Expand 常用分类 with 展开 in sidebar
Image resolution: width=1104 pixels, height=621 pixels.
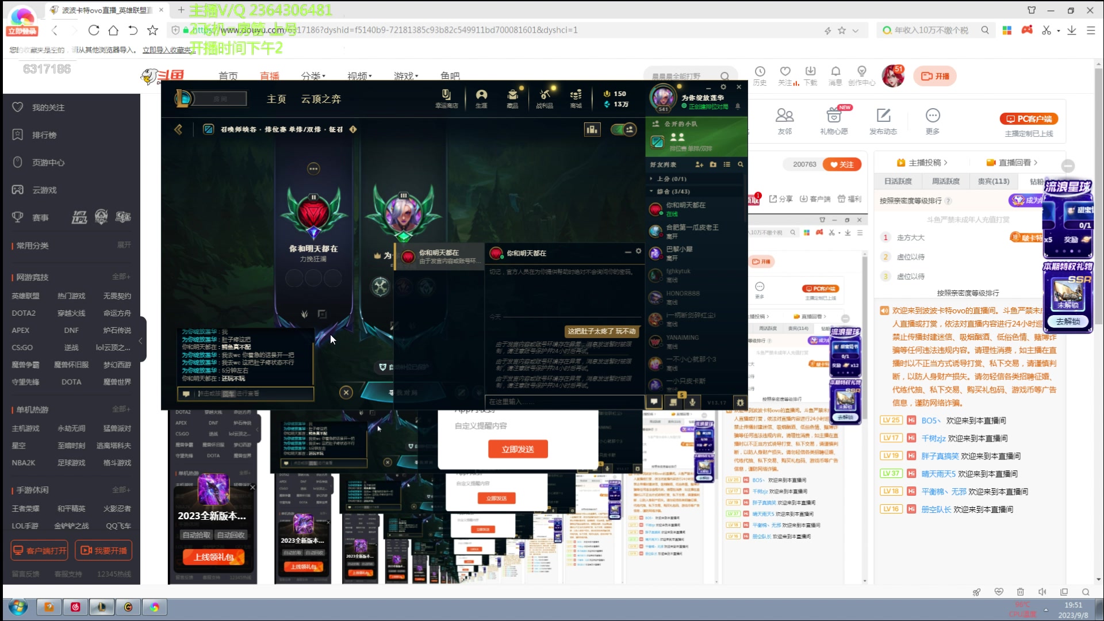click(124, 245)
